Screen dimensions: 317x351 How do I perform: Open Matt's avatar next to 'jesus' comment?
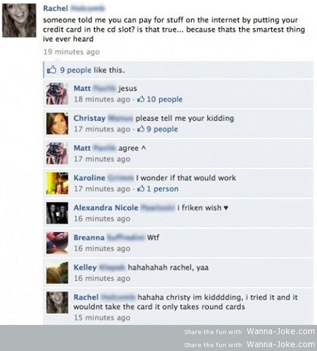pos(57,93)
